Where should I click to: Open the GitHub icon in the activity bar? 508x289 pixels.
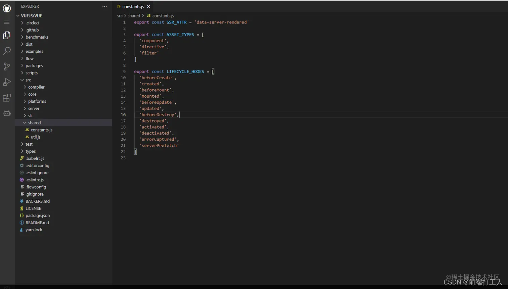(x=7, y=8)
